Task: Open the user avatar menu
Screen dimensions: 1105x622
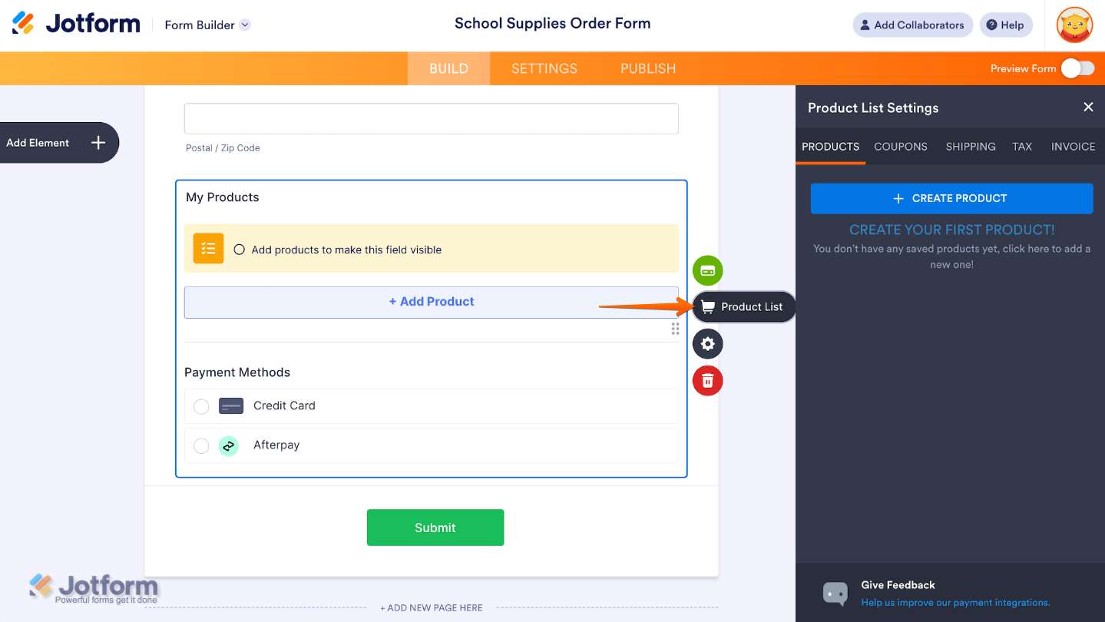Action: point(1074,25)
